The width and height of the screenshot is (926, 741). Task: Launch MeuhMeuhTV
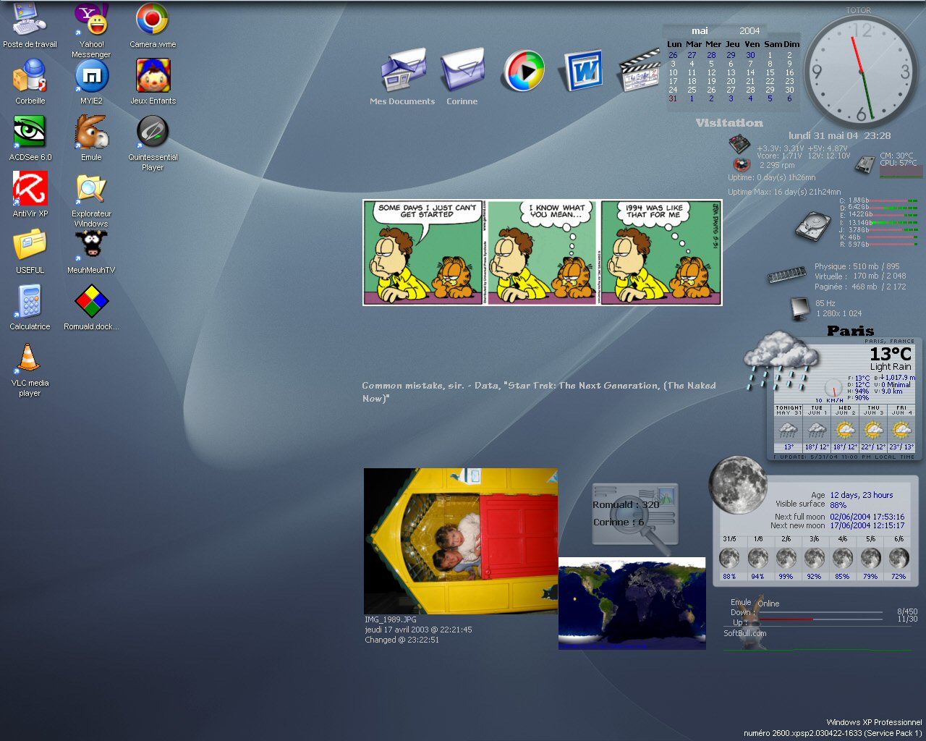91,251
